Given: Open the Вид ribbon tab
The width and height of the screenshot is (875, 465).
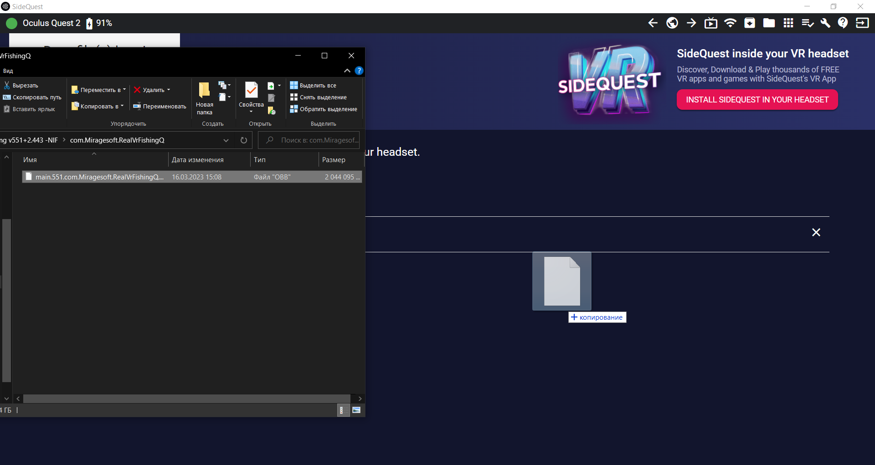Looking at the screenshot, I should click(8, 71).
